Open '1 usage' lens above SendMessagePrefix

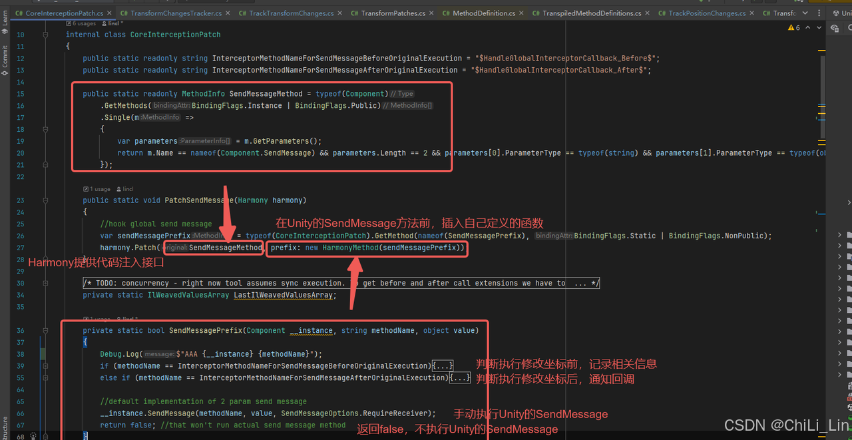[x=97, y=320]
